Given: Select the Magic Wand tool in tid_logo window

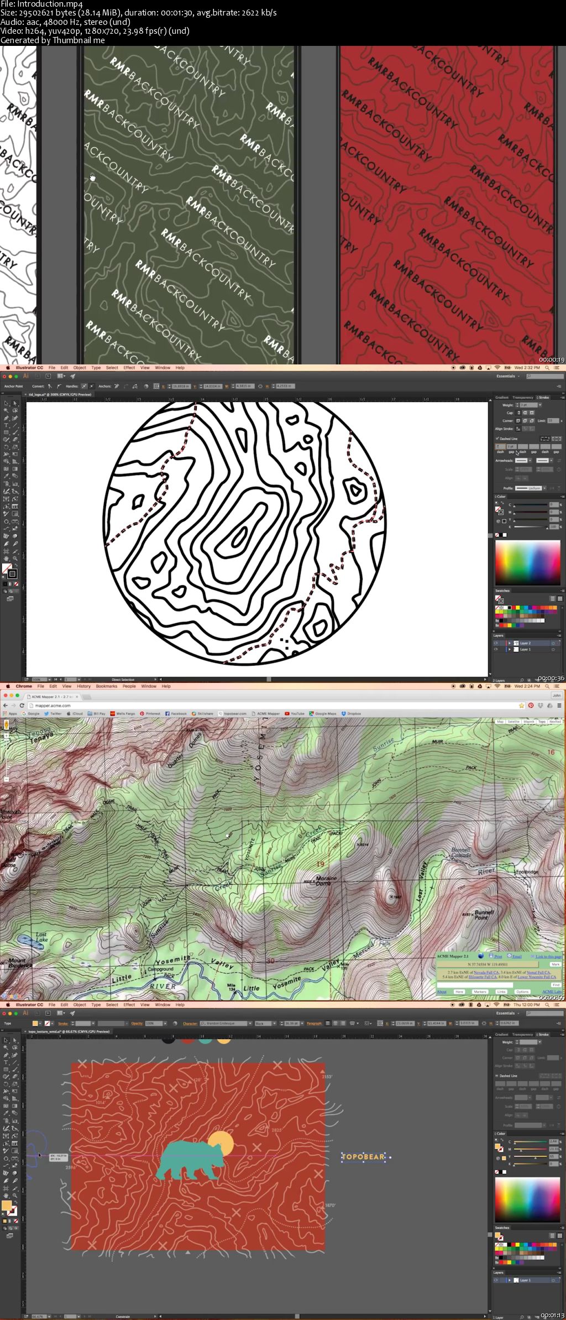Looking at the screenshot, I should [x=6, y=410].
